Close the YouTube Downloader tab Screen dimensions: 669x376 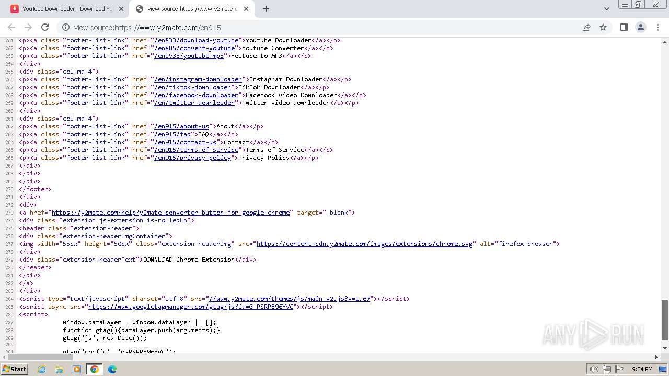[x=121, y=9]
